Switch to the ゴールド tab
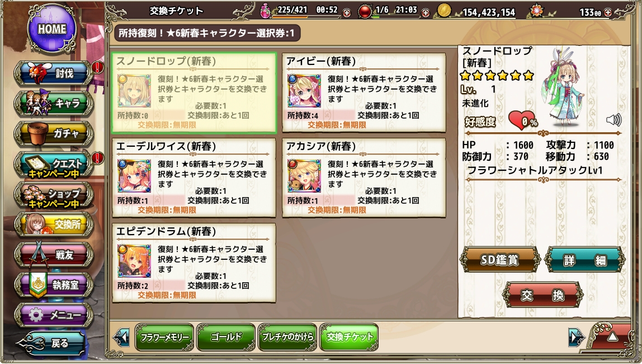642x364 pixels. click(226, 337)
